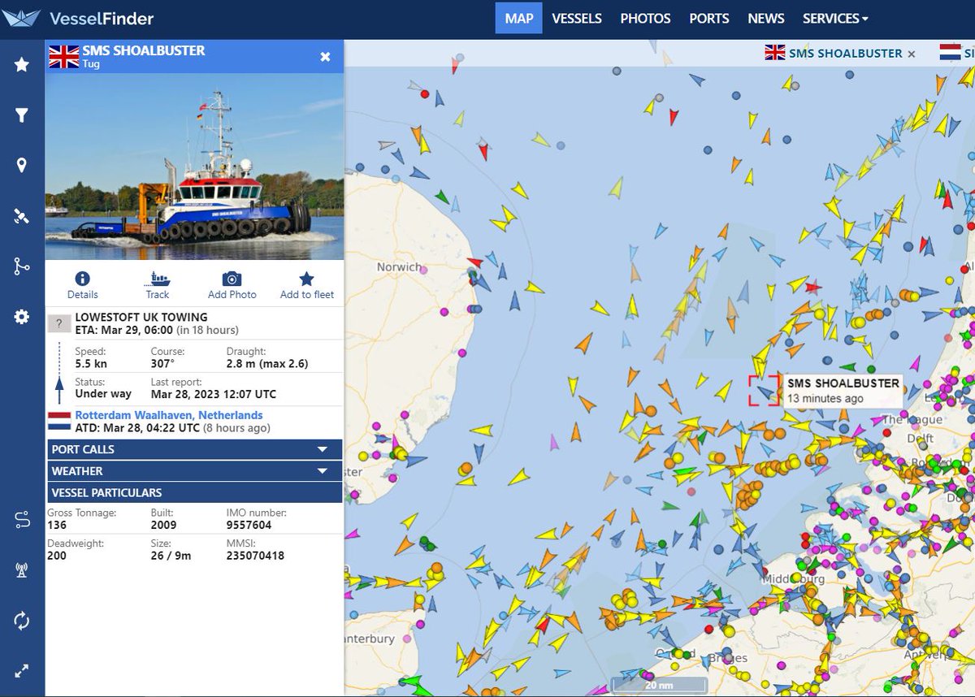Click the LOWESTOFT UK TOWING destination text
Image resolution: width=975 pixels, height=697 pixels.
click(141, 317)
